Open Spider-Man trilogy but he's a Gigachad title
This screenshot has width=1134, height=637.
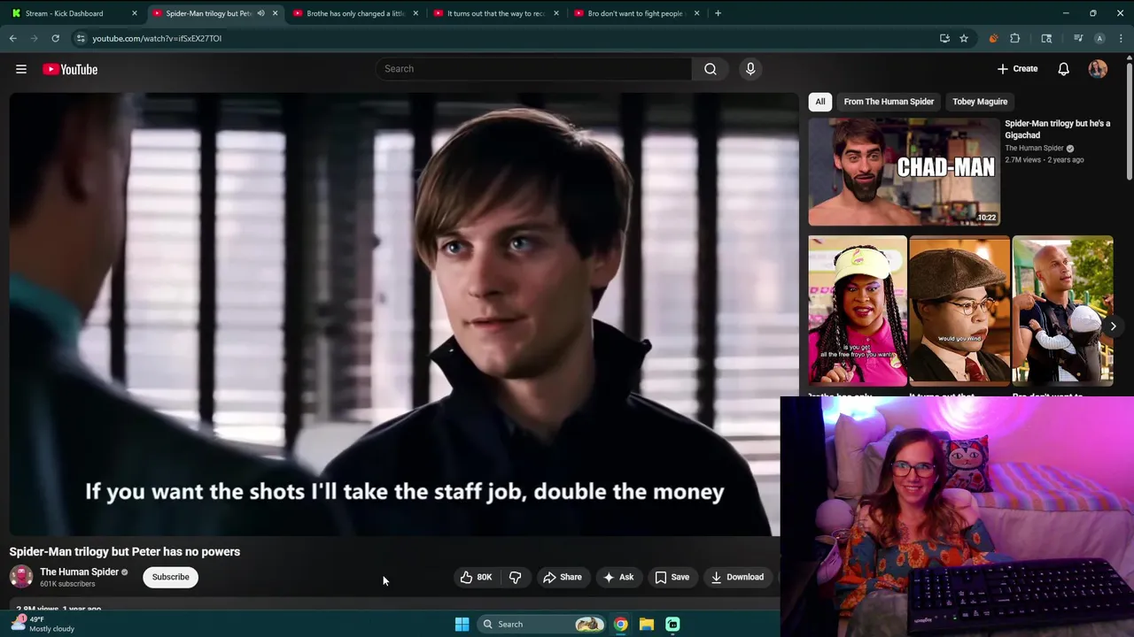pyautogui.click(x=1057, y=129)
